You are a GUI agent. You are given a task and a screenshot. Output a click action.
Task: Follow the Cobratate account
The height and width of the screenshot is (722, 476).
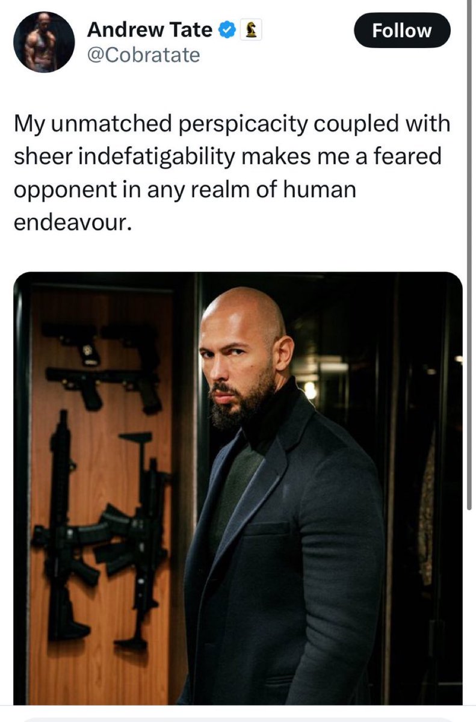click(402, 30)
